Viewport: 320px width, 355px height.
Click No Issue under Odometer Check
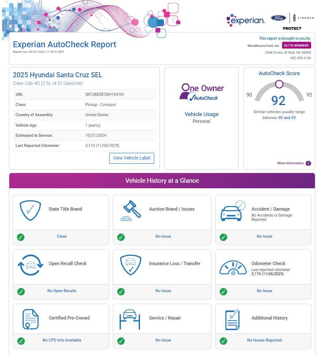(x=264, y=291)
